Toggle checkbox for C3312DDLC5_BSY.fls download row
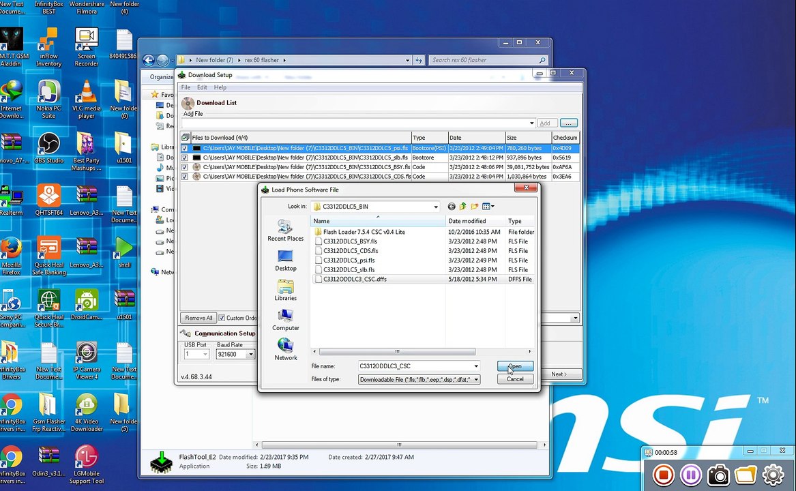 (184, 167)
